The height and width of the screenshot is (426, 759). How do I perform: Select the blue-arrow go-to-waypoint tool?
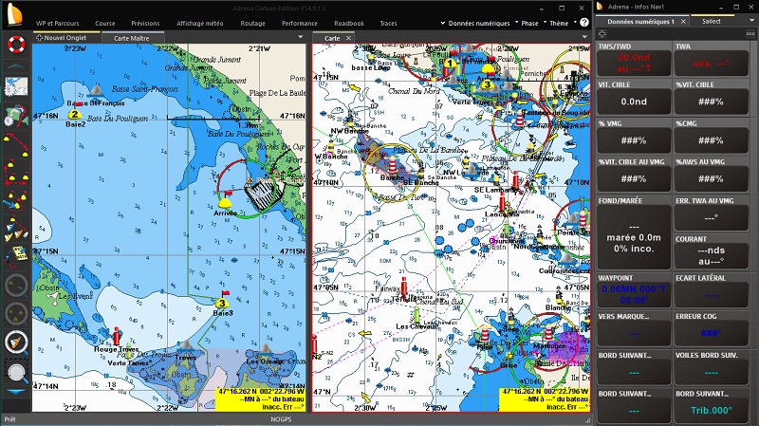point(16,200)
